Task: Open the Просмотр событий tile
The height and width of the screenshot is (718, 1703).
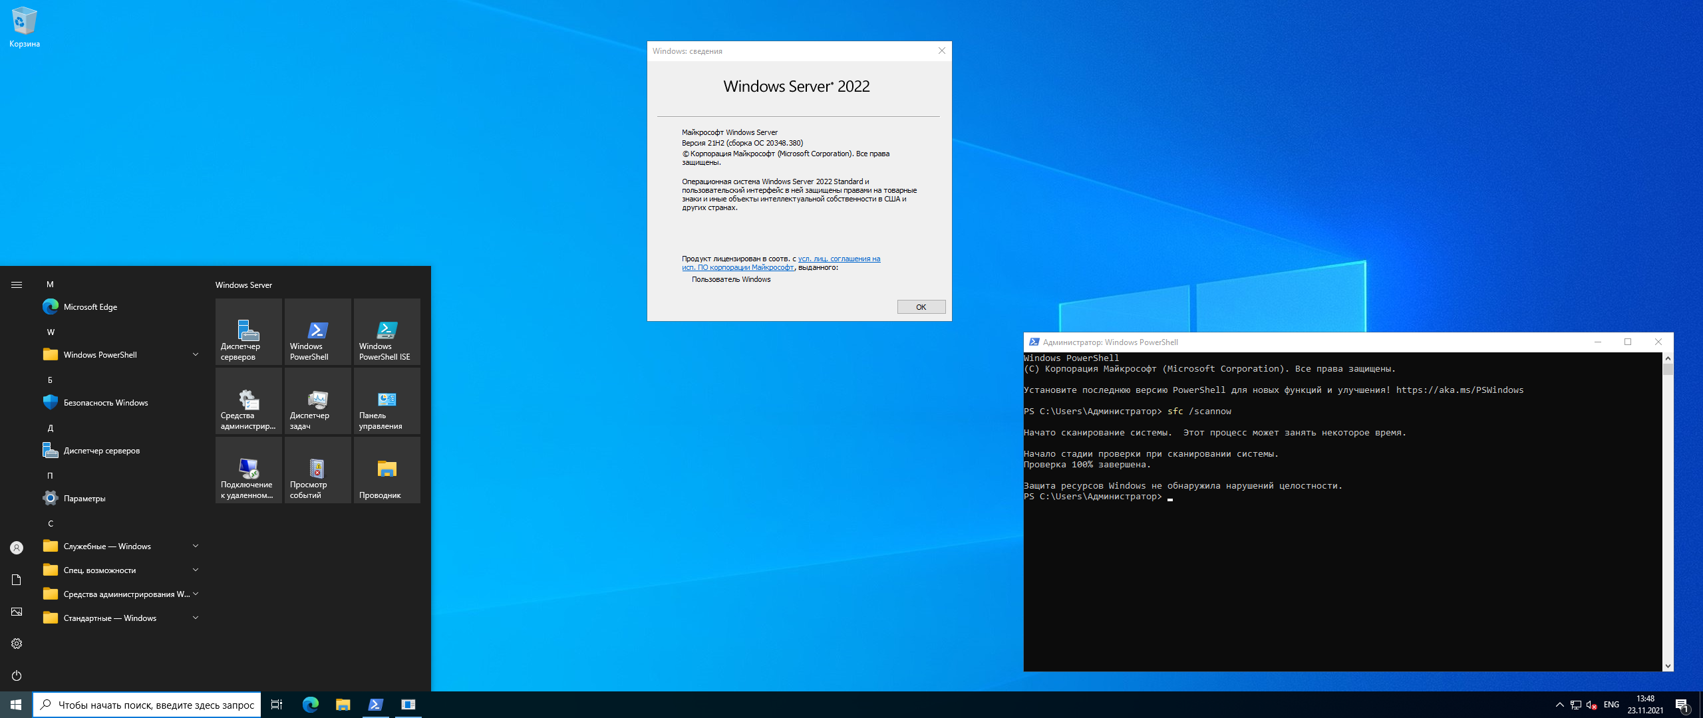Action: point(318,470)
